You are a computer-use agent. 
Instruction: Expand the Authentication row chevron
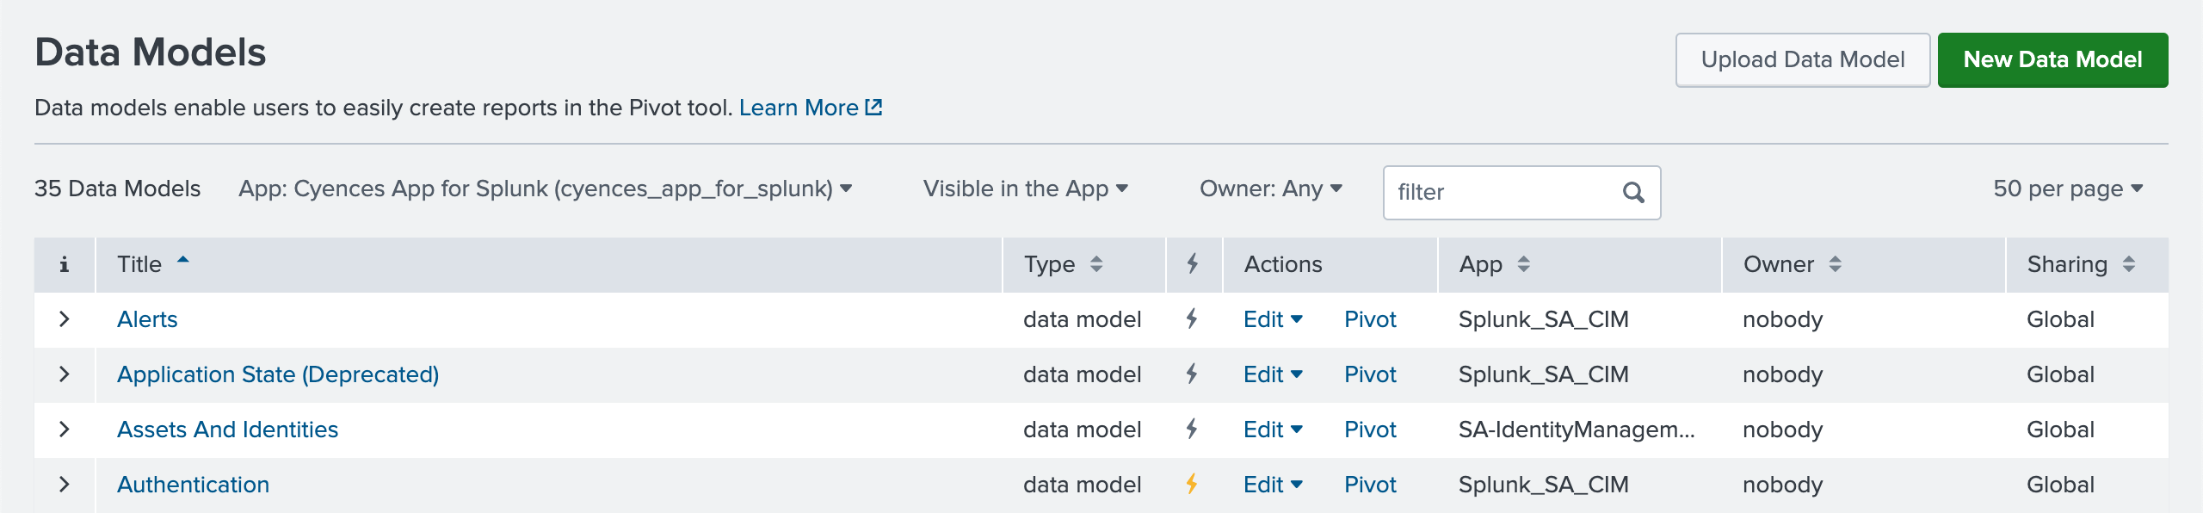point(65,484)
